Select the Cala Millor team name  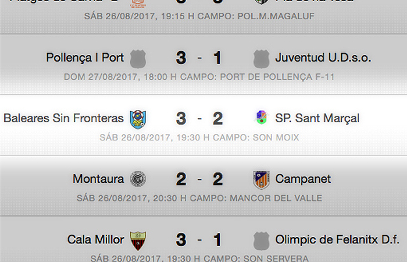tap(95, 240)
